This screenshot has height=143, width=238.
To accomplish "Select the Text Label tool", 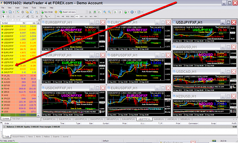I will [x=42, y=17].
